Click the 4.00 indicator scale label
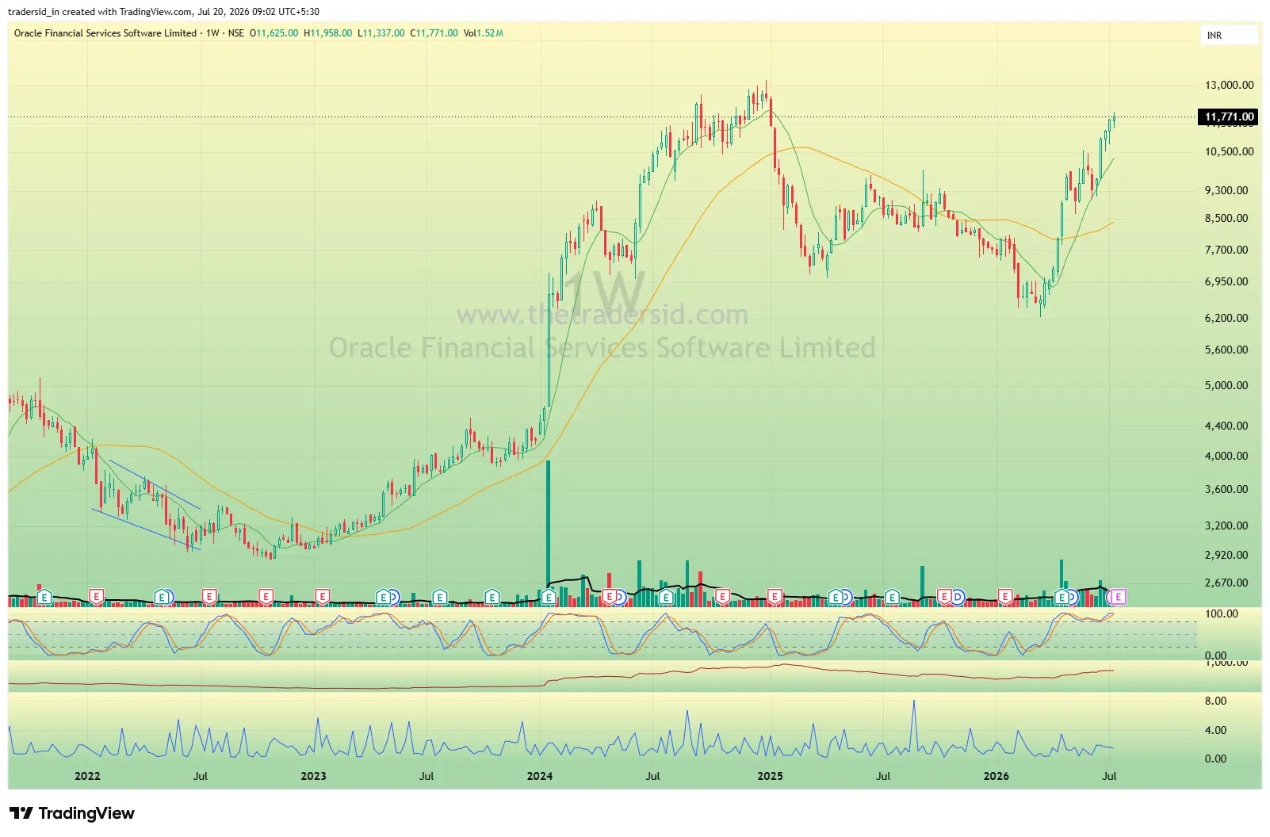 tap(1216, 730)
